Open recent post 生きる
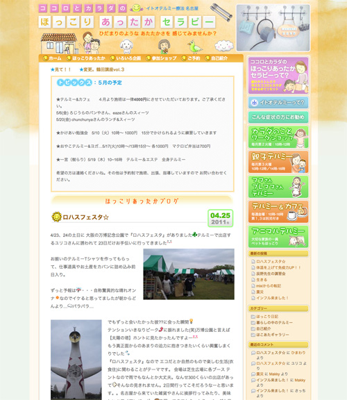 point(262,280)
